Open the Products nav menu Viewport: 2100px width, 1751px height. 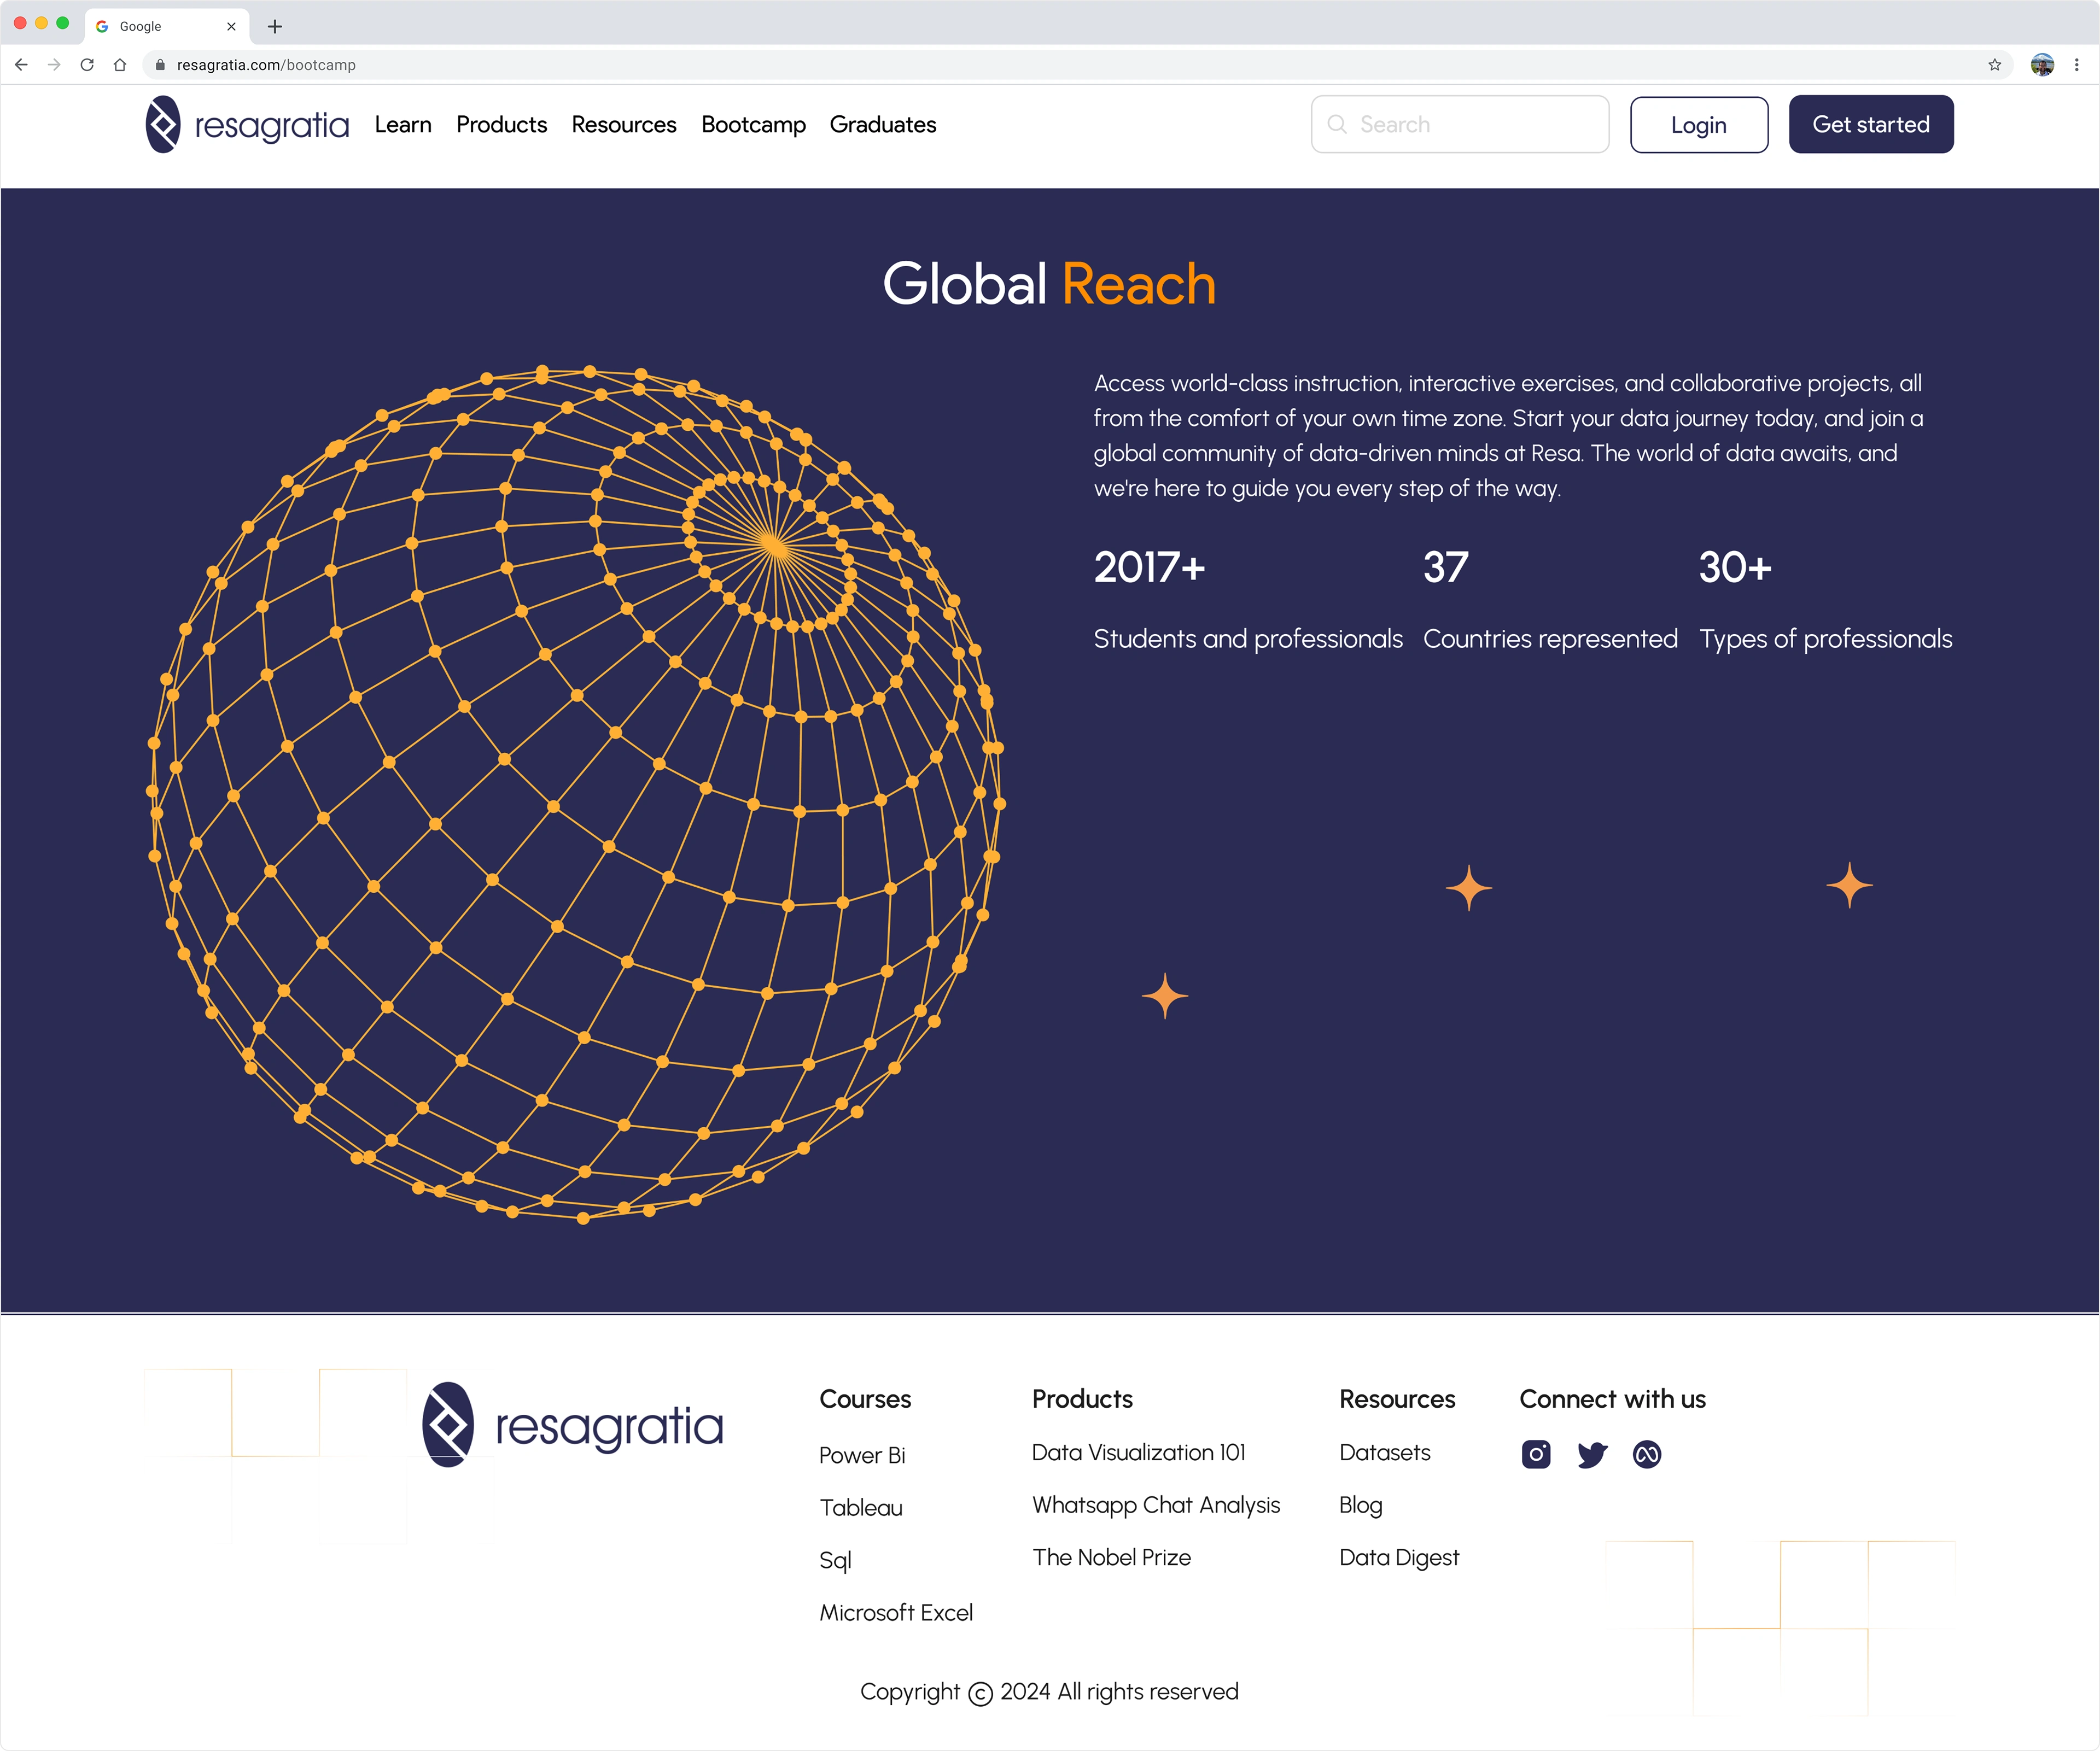(x=502, y=124)
